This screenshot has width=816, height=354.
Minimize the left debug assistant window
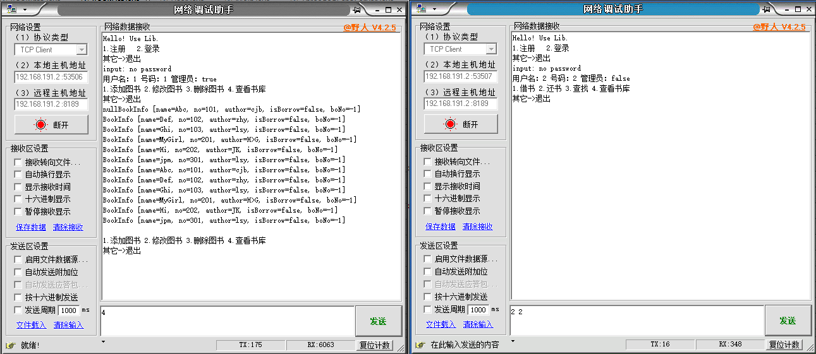(x=377, y=9)
